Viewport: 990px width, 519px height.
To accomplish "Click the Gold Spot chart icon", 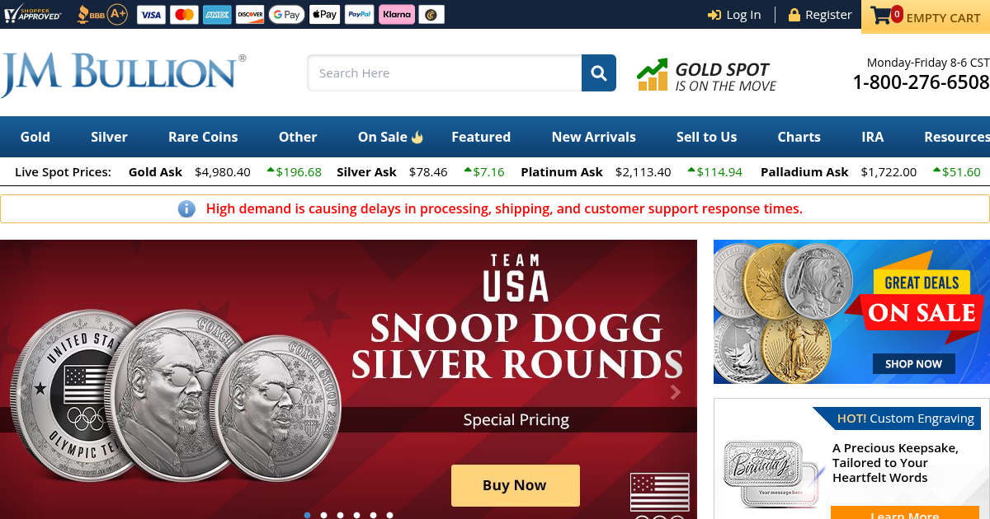I will coord(652,75).
